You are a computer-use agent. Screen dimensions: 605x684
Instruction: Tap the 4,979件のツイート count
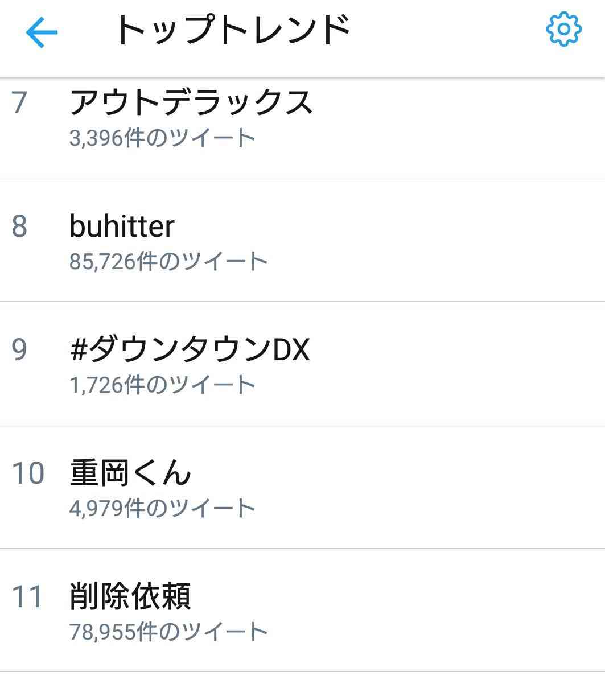(162, 509)
